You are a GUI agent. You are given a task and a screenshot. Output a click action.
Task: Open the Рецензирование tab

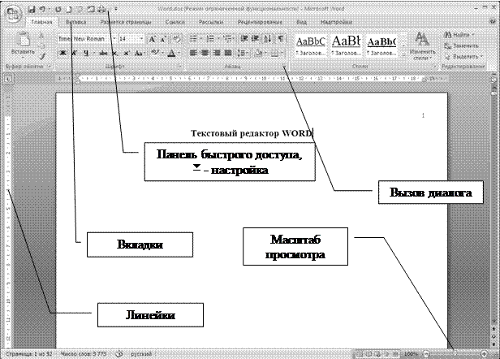click(x=260, y=22)
